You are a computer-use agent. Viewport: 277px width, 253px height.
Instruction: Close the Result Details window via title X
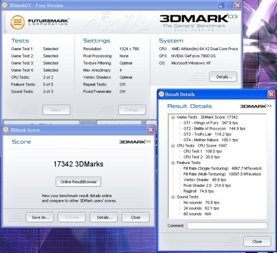click(x=271, y=94)
